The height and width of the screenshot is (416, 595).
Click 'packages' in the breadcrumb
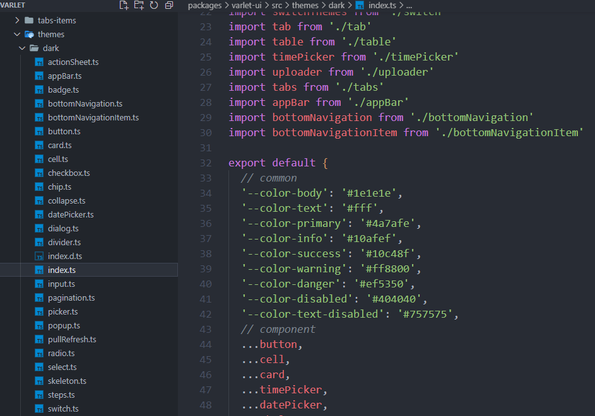pyautogui.click(x=204, y=5)
